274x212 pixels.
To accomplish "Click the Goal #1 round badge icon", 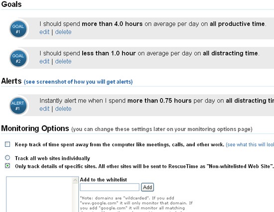I will 18,29.
